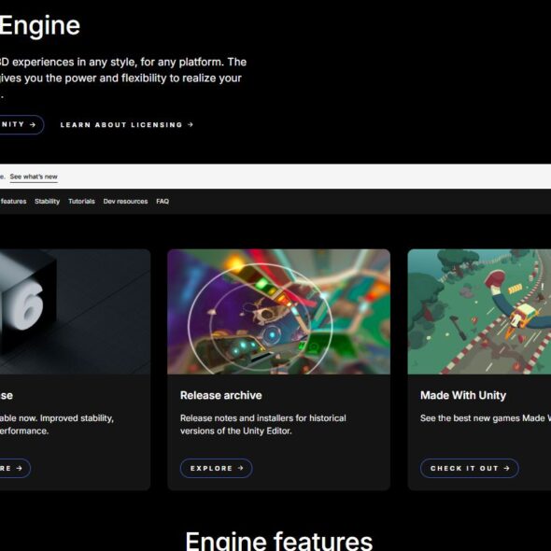Open the Release archive card image
Image resolution: width=551 pixels, height=551 pixels.
coord(278,312)
